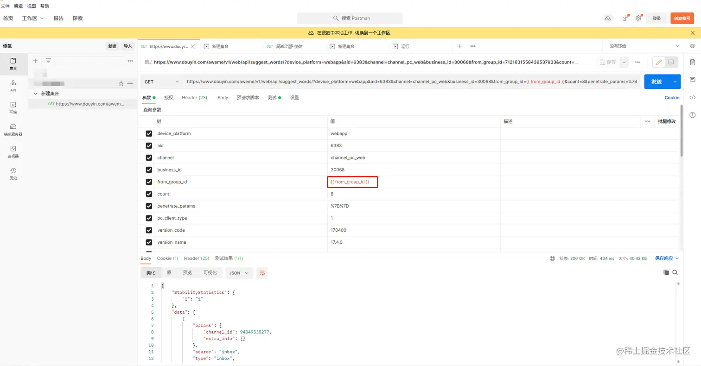Open the GET method dropdown
This screenshot has width=701, height=366.
[x=161, y=82]
